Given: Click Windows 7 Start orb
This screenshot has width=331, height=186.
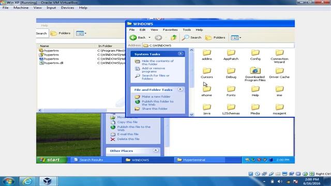Looking at the screenshot, I should click(x=9, y=181).
